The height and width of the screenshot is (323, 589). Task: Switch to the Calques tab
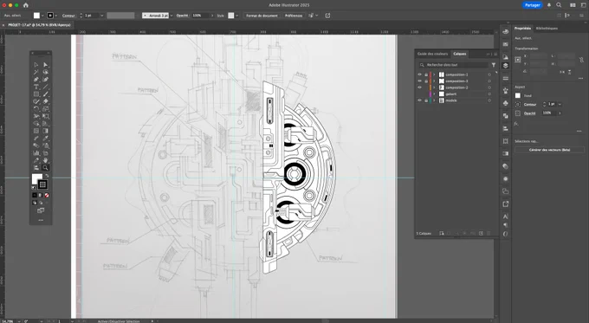coord(459,54)
